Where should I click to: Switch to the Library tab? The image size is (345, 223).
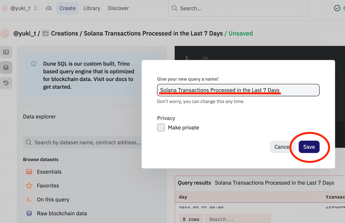click(92, 8)
